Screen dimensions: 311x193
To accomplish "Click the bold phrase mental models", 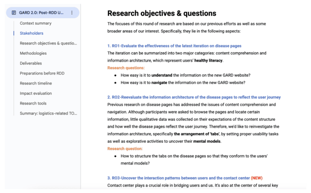I will tap(207, 142).
